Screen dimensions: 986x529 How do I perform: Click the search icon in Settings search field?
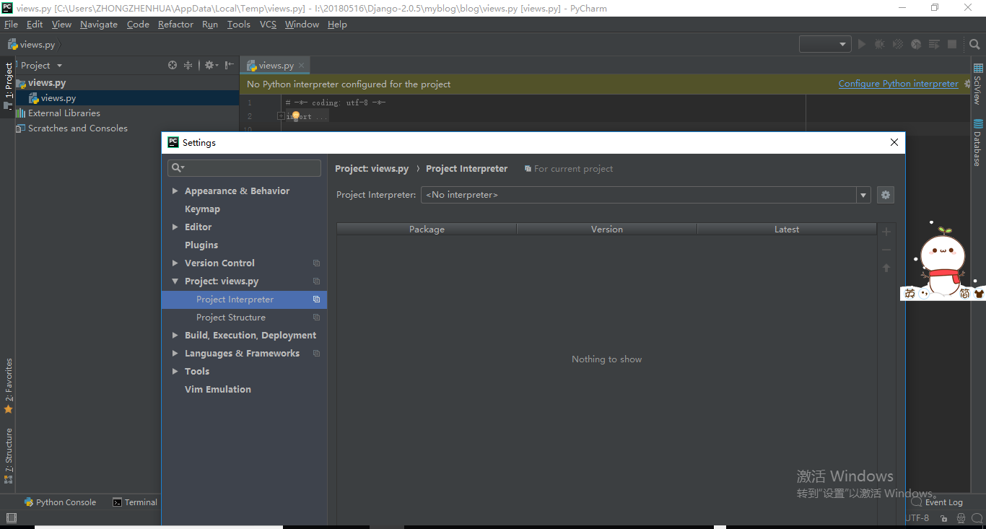177,167
